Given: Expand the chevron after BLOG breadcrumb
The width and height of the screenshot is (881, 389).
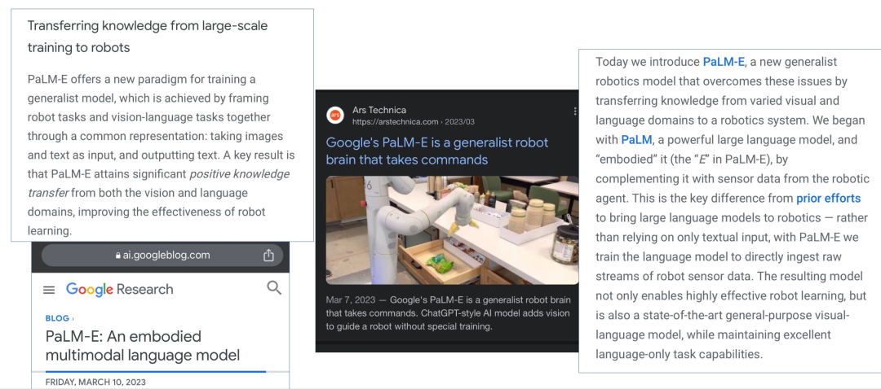Looking at the screenshot, I should (x=73, y=318).
